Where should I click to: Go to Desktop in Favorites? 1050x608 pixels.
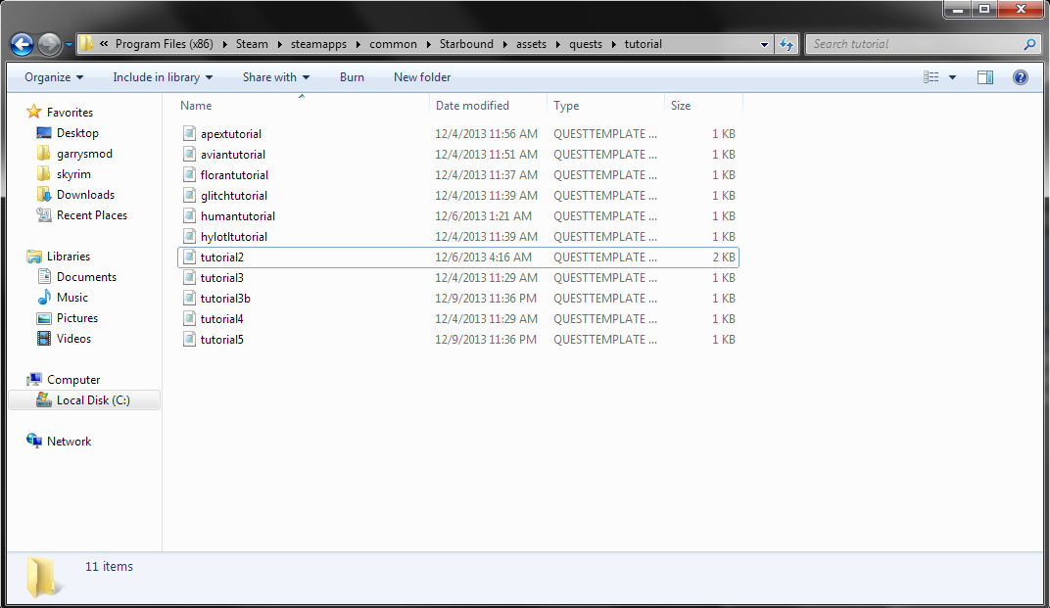pyautogui.click(x=77, y=132)
